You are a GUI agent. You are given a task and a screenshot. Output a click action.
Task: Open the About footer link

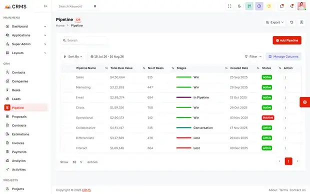[x=273, y=190]
